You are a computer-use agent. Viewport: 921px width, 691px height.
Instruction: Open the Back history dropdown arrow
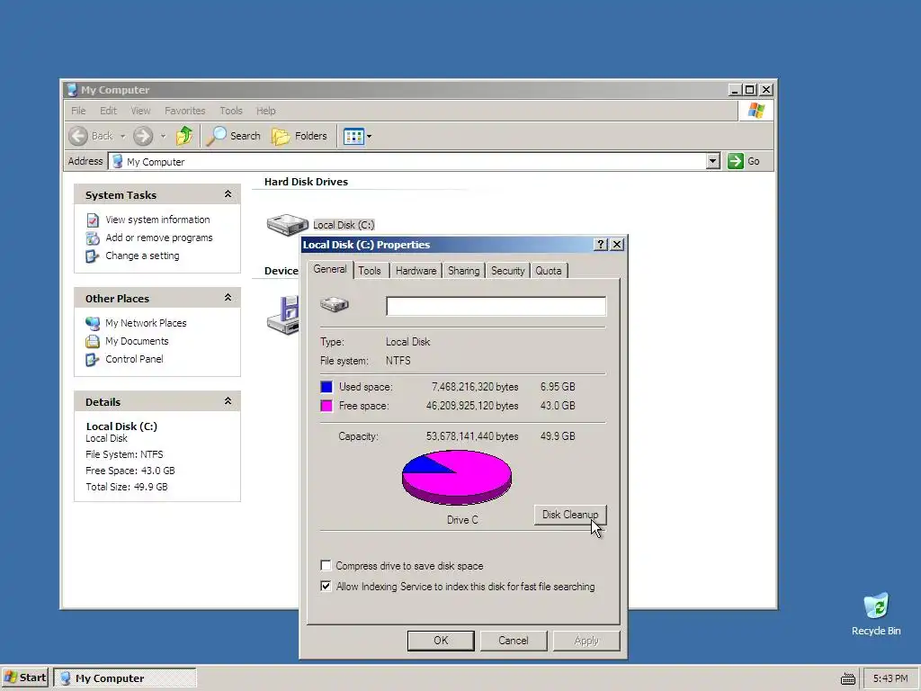[122, 137]
